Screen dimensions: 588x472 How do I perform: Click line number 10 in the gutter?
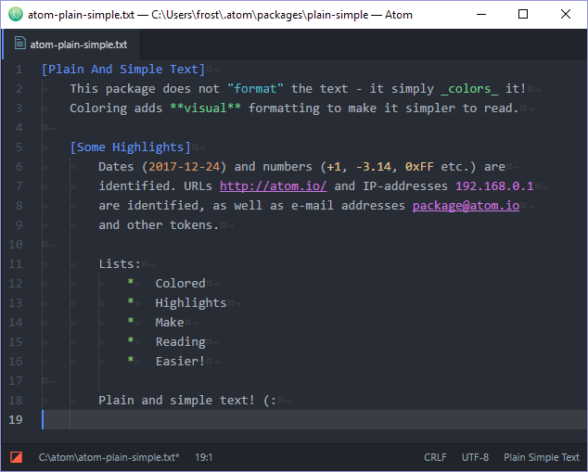tap(16, 245)
